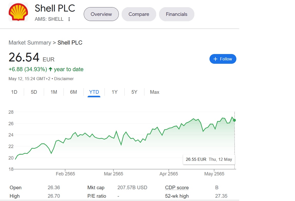The image size is (295, 201).
Task: Open the Disclaimer link
Action: point(64,79)
